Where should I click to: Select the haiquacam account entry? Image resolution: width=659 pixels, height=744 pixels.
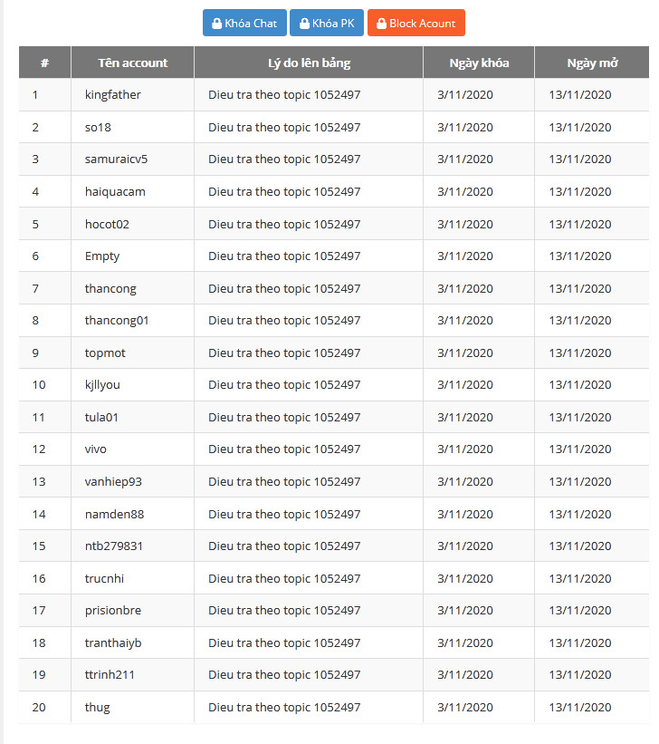click(115, 192)
